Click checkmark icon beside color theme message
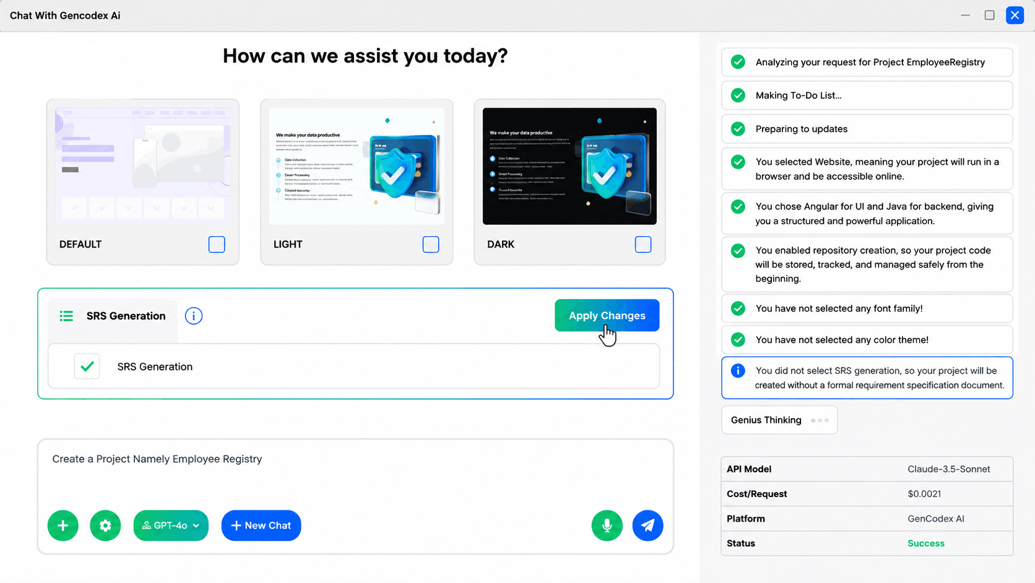1035x583 pixels. [738, 340]
